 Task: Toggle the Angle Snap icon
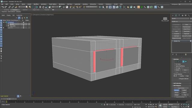(74, 7)
